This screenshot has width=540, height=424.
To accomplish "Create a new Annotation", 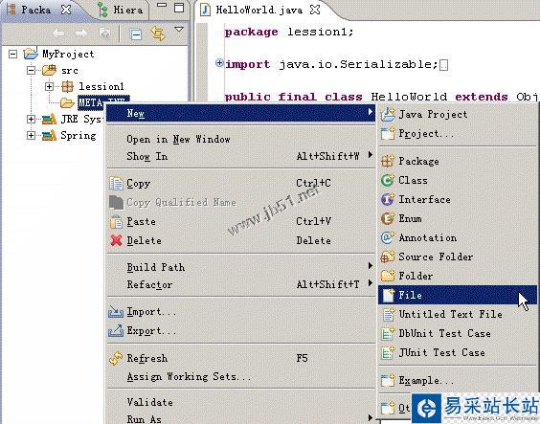I will [x=458, y=237].
